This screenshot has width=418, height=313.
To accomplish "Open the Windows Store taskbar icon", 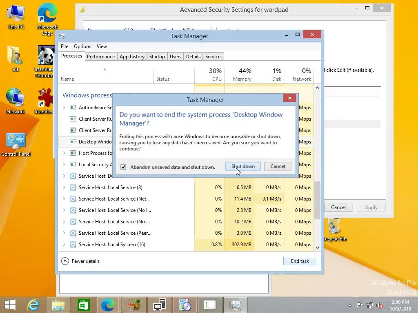I will tap(83, 305).
